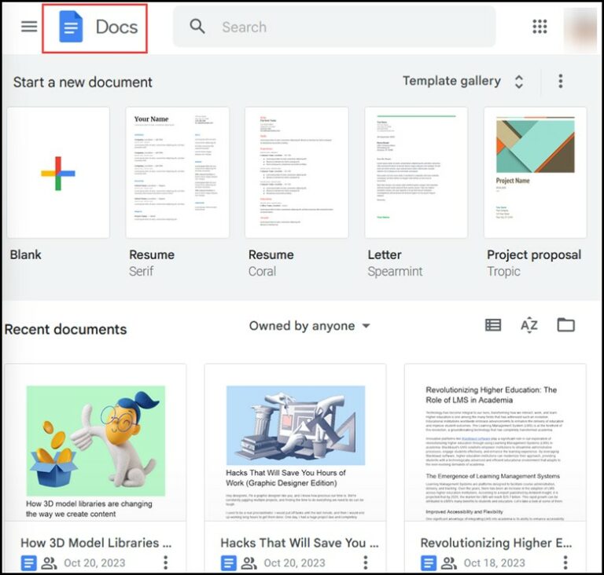Image resolution: width=604 pixels, height=575 pixels.
Task: Choose the Resume Coral template
Action: pyautogui.click(x=296, y=173)
